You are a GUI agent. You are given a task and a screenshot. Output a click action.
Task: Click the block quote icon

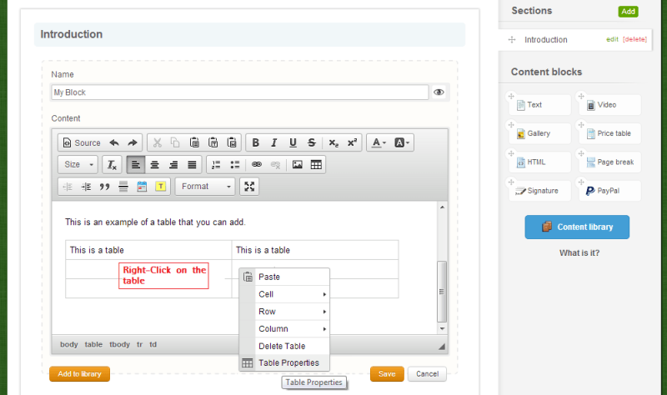click(105, 187)
